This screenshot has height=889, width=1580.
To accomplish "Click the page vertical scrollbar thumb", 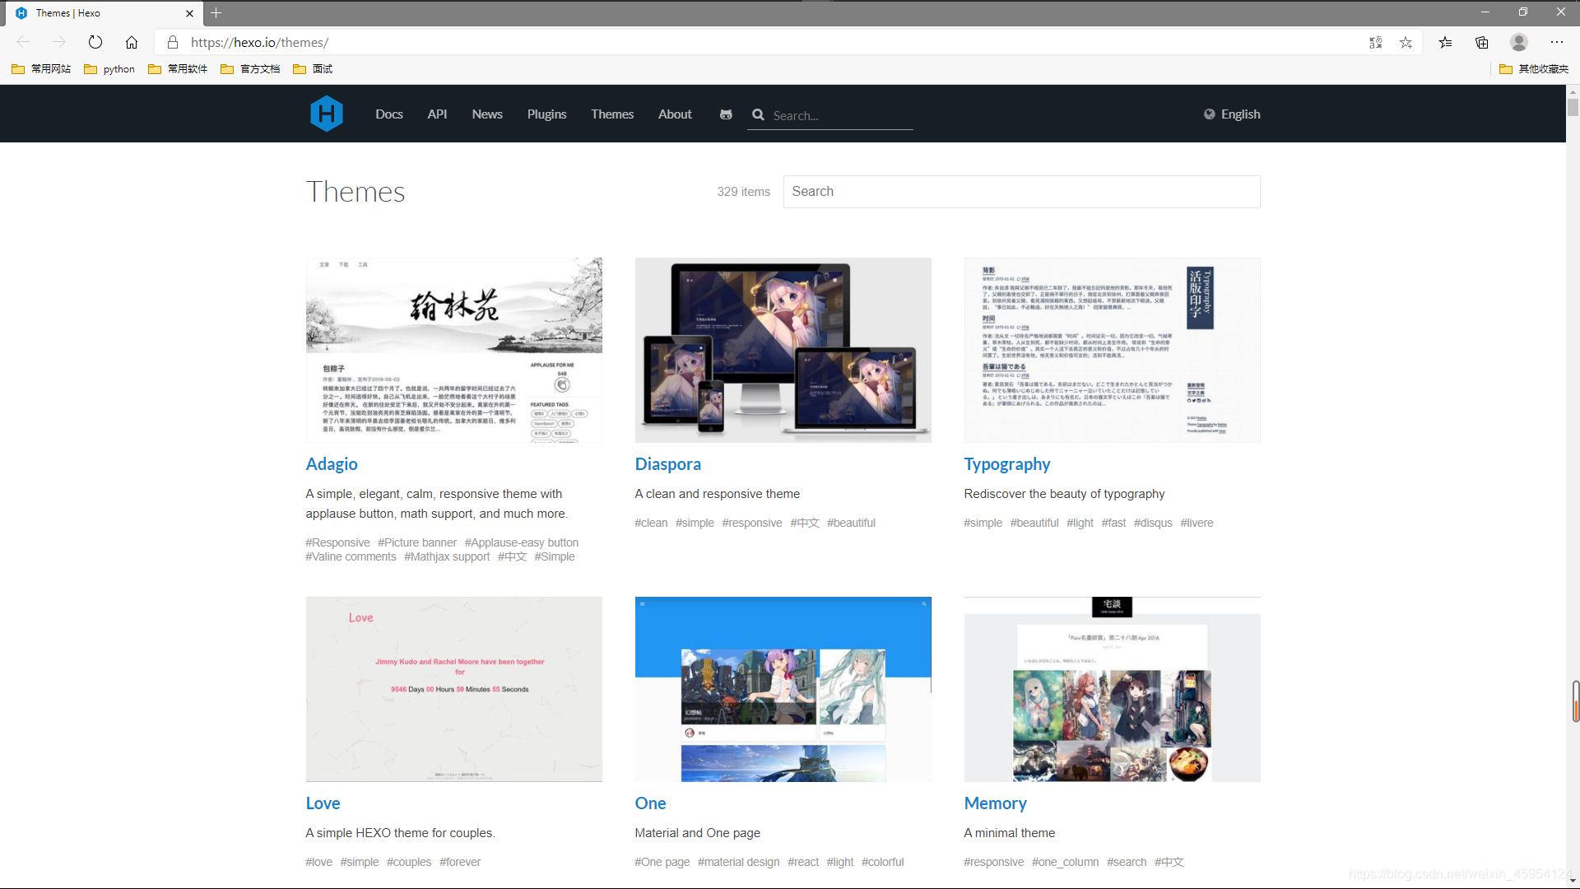I will [1573, 107].
